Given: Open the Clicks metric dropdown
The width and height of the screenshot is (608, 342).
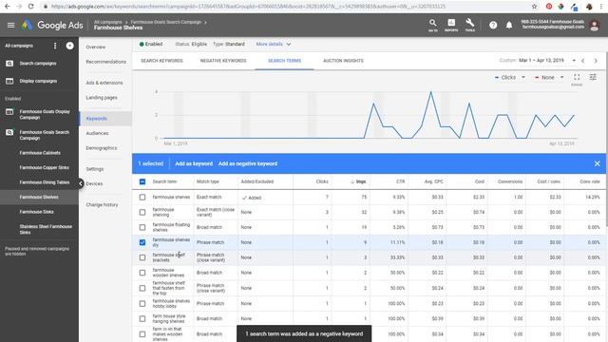Looking at the screenshot, I should (x=509, y=78).
